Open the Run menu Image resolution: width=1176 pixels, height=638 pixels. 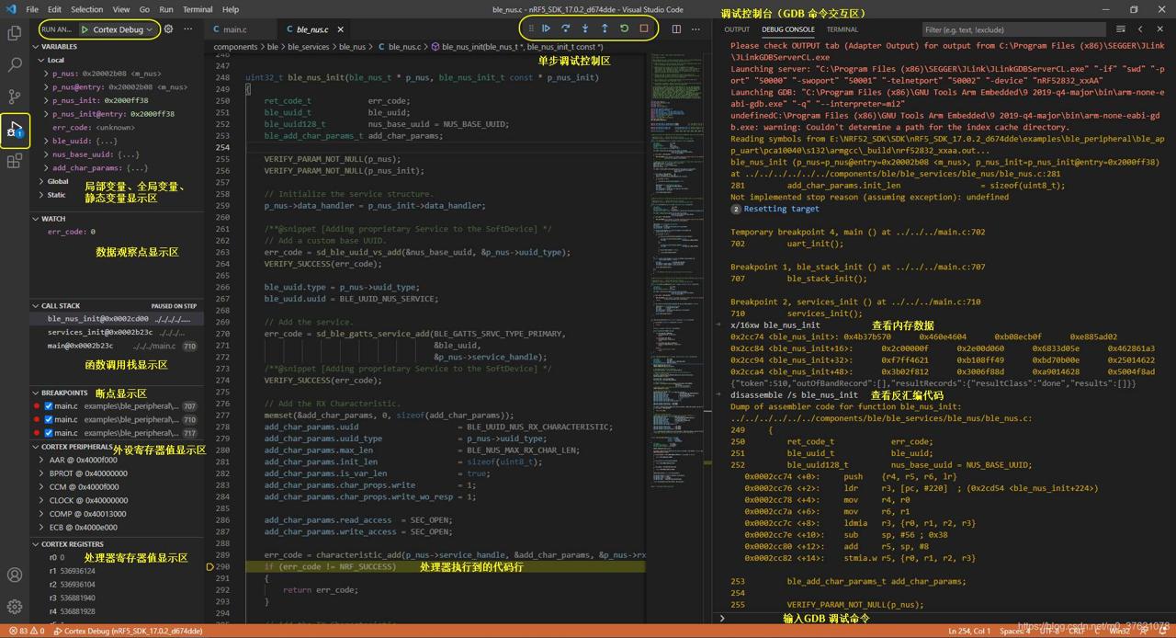(166, 9)
